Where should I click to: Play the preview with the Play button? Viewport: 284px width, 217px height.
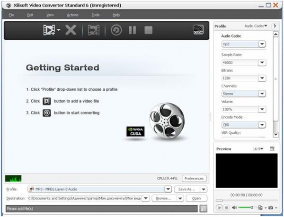pyautogui.click(x=219, y=208)
